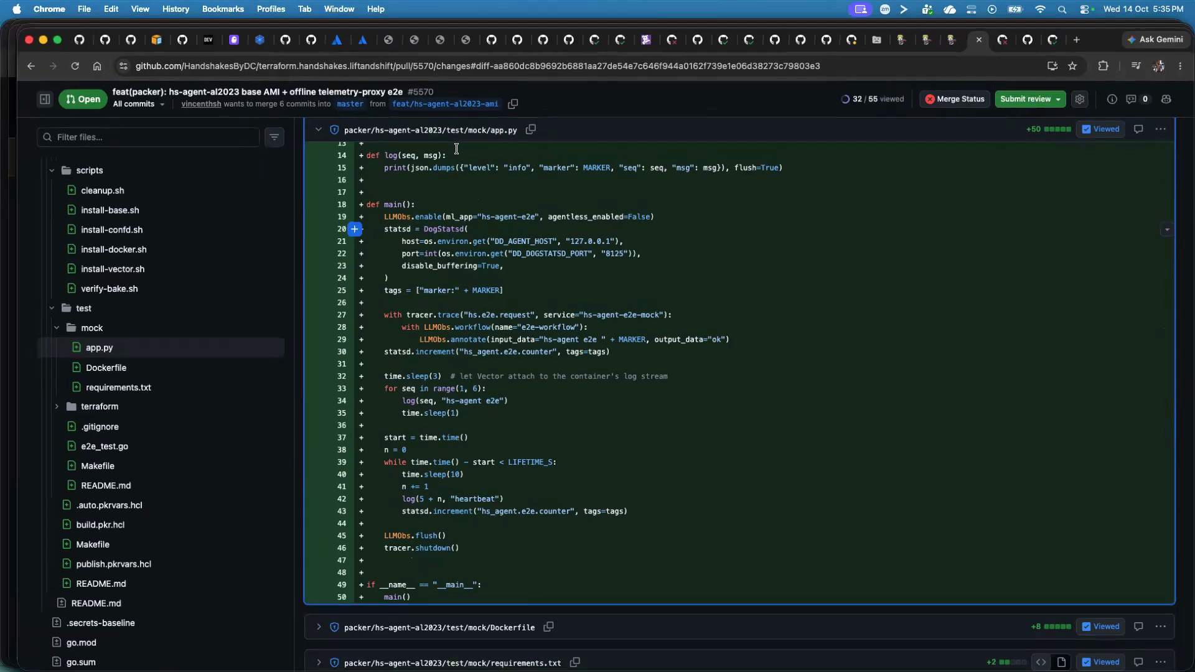The height and width of the screenshot is (672, 1195).
Task: Open vincenthsh user profile link
Action: pos(201,104)
